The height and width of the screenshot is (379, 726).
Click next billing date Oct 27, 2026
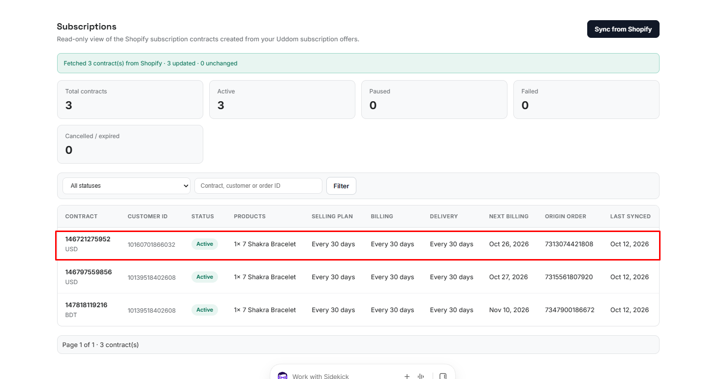point(508,277)
